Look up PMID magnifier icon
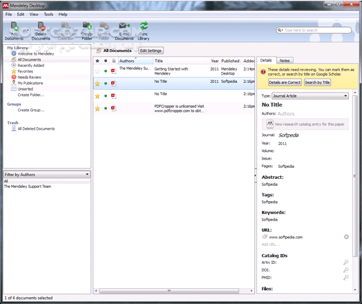The height and width of the screenshot is (304, 362). [x=346, y=278]
